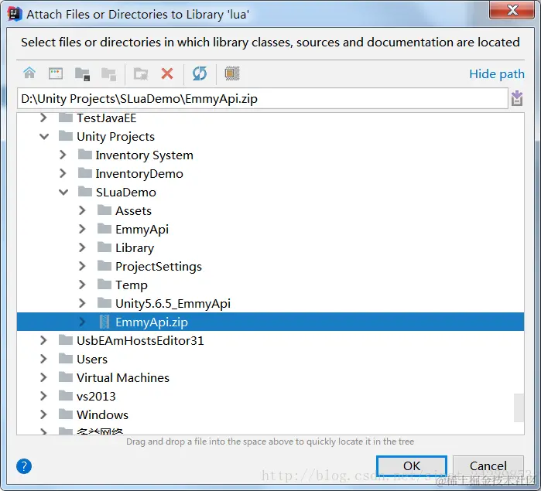This screenshot has width=541, height=491.
Task: Click Hide path link
Action: (x=496, y=73)
